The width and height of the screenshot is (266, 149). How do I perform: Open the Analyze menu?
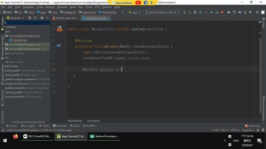[50, 7]
